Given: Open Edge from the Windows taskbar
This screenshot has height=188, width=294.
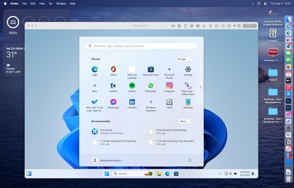Looking at the screenshot, I should click(x=168, y=174).
